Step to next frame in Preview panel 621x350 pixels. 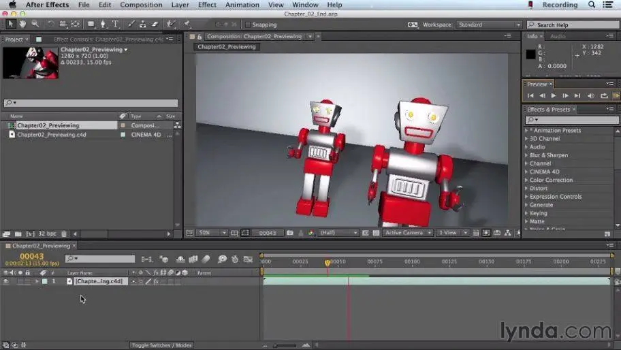(565, 95)
